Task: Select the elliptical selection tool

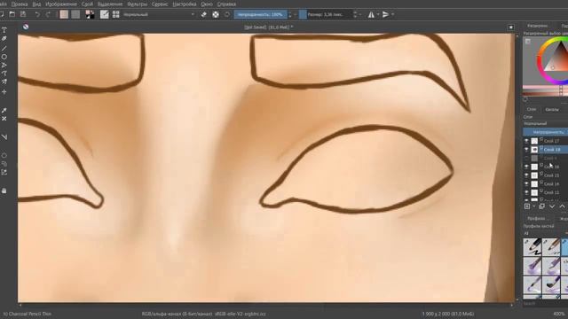Action: point(4,156)
